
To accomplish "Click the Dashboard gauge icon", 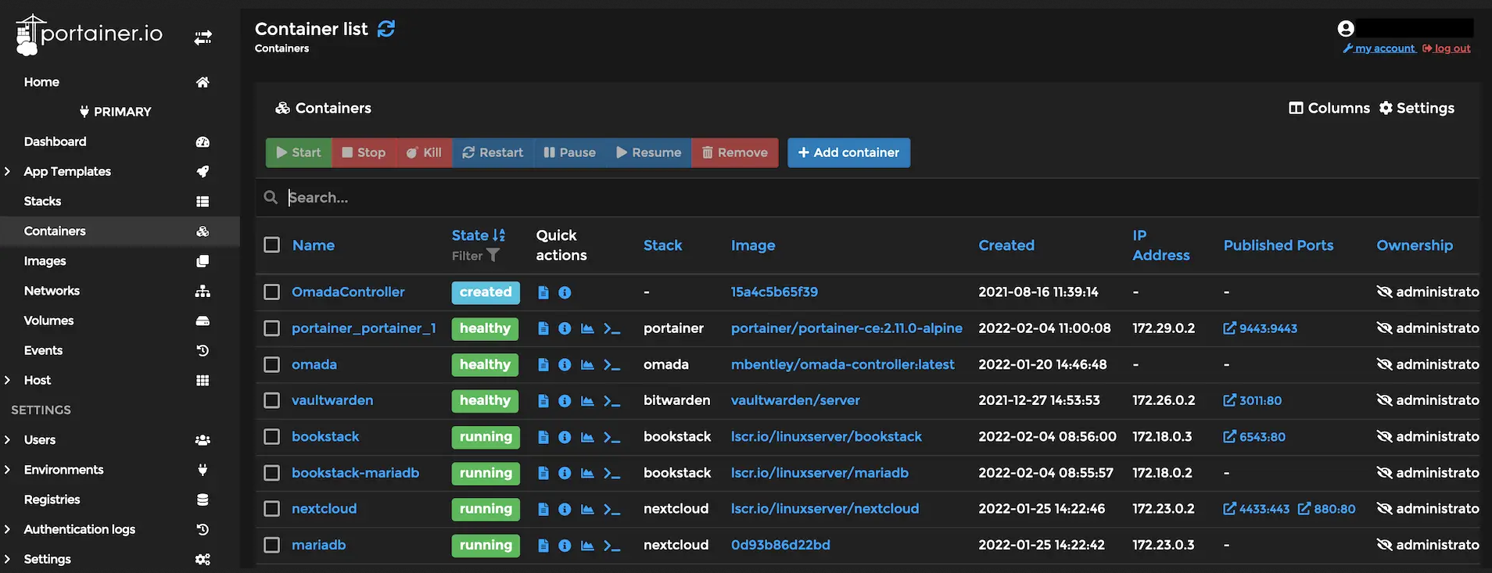I will point(203,141).
